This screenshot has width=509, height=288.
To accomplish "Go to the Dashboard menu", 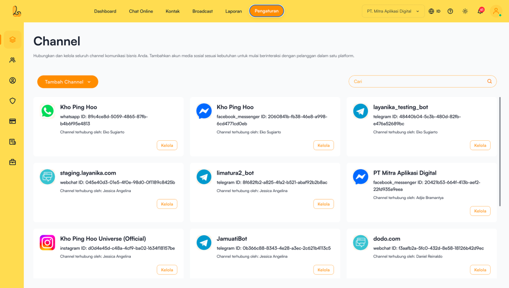I will (x=105, y=11).
